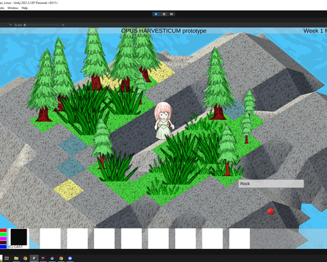Viewport: 327px width, 262px height.
Task: Adjust the Game view Scale slider
Action: click(x=42, y=25)
